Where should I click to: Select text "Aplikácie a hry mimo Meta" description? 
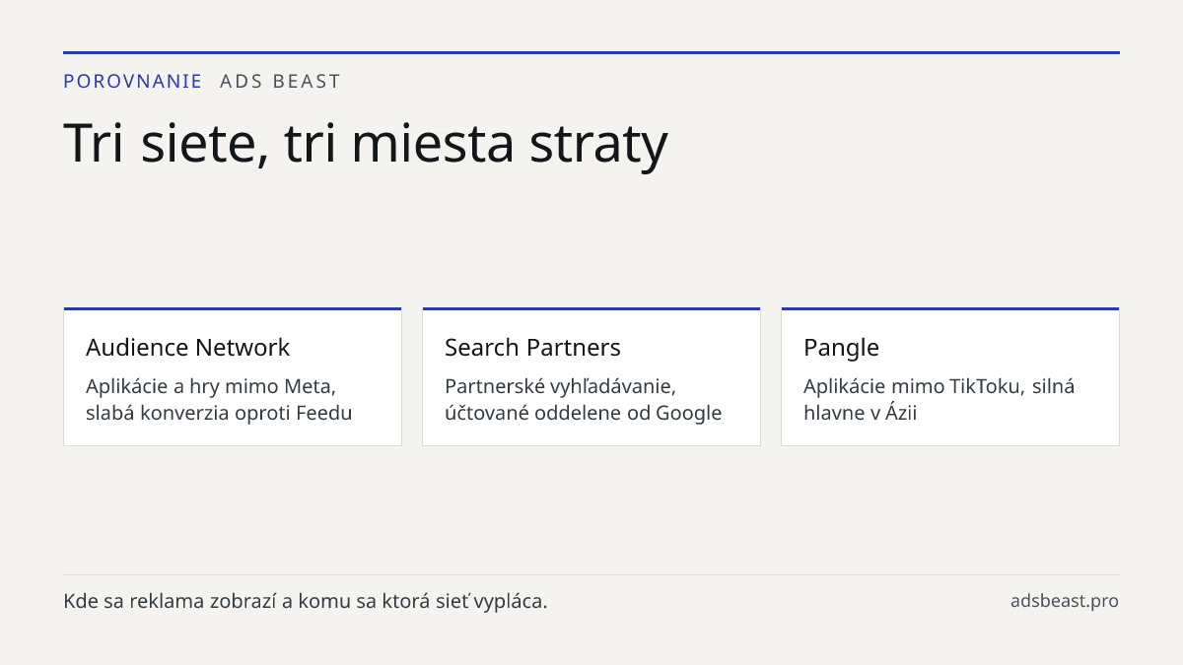pyautogui.click(x=219, y=399)
